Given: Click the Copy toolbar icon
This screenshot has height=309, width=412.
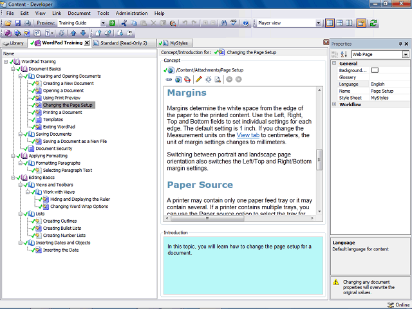Looking at the screenshot, I should point(134,23).
